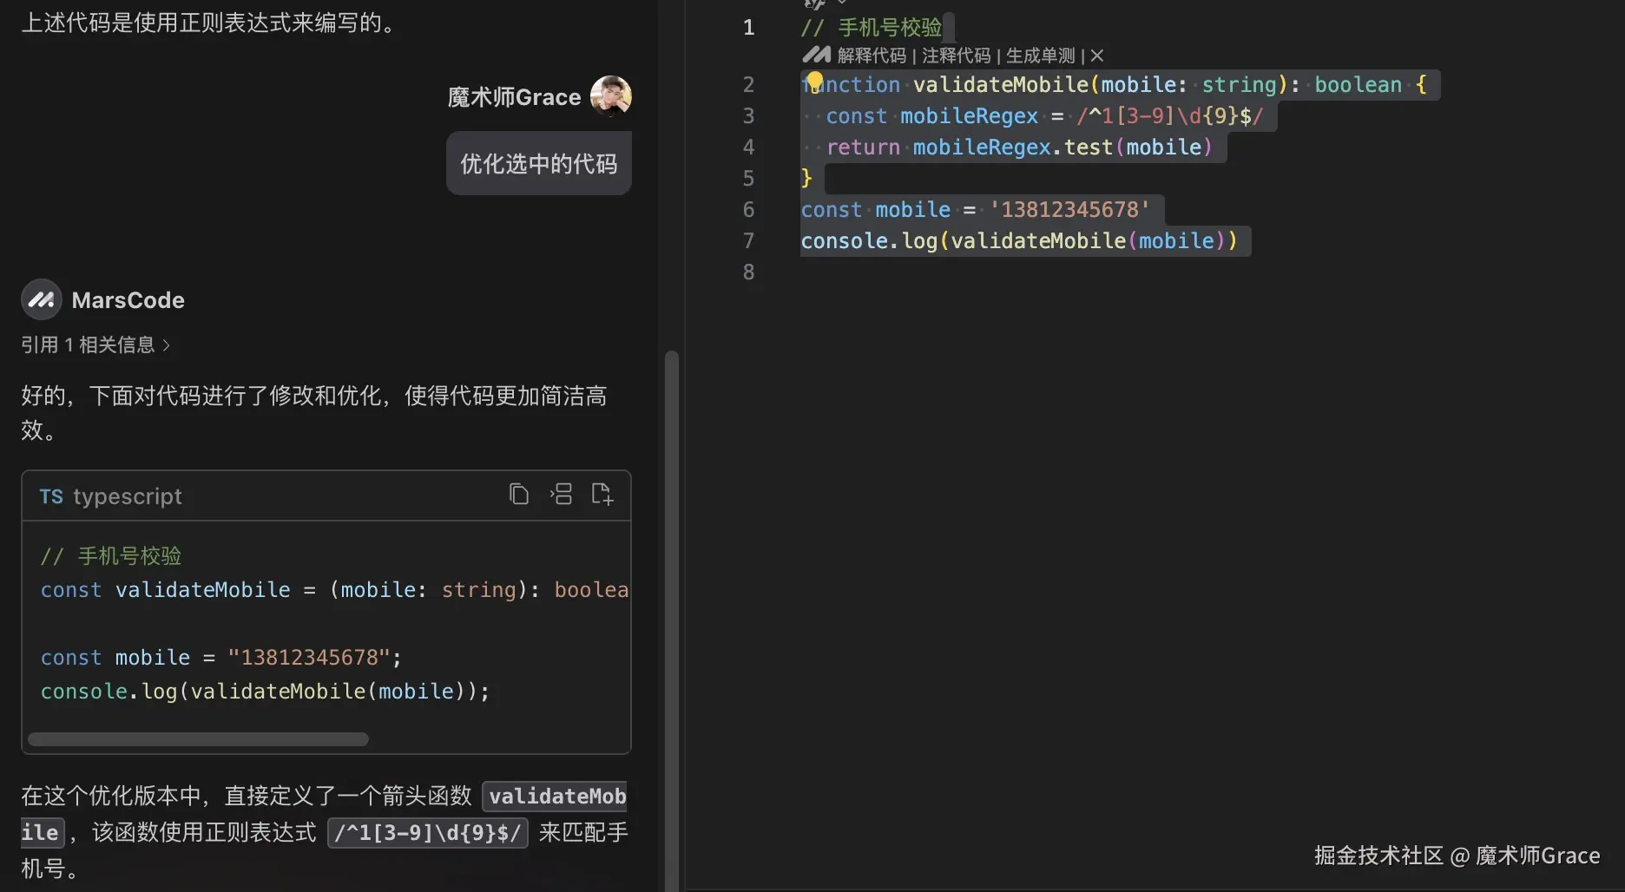The height and width of the screenshot is (892, 1625).
Task: Click console.log(validateMobile(mobile)); in the chat code block
Action: click(x=265, y=692)
